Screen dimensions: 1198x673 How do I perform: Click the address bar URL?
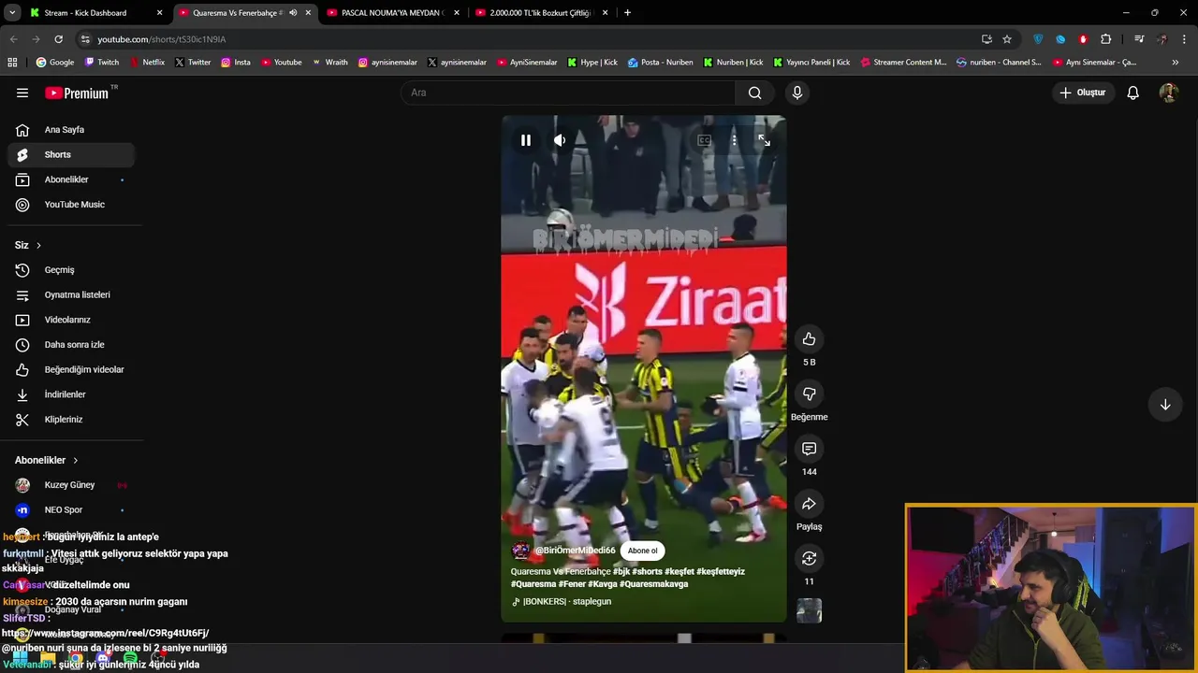coord(162,39)
